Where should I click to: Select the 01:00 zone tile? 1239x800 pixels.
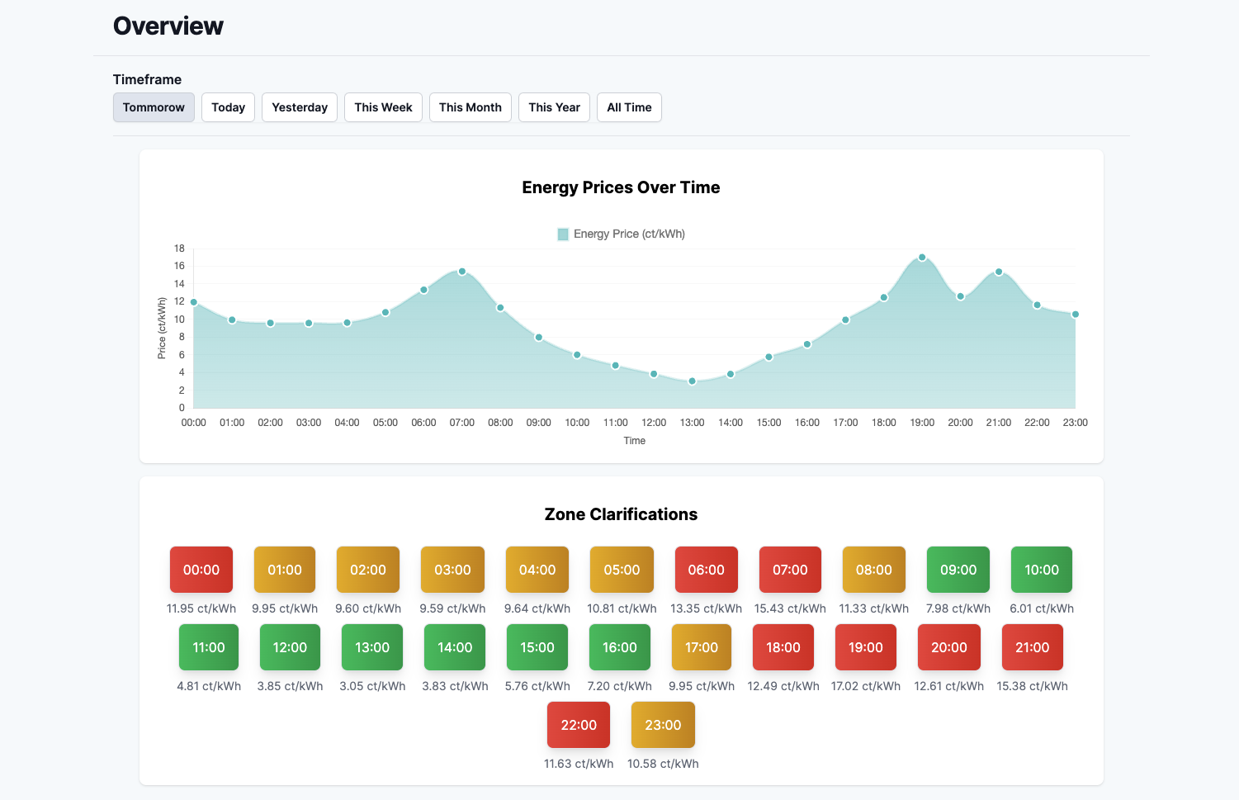285,570
